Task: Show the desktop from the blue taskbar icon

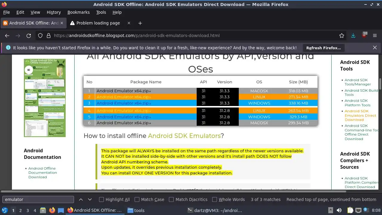Action: 61,210
